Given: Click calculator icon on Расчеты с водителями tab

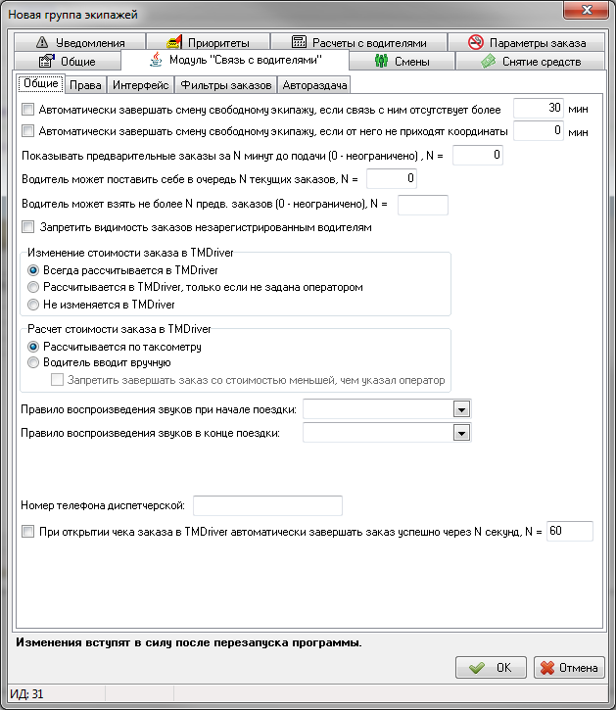Looking at the screenshot, I should 299,42.
